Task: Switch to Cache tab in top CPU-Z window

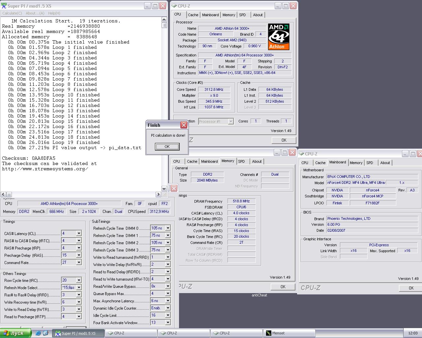Action: pos(193,15)
